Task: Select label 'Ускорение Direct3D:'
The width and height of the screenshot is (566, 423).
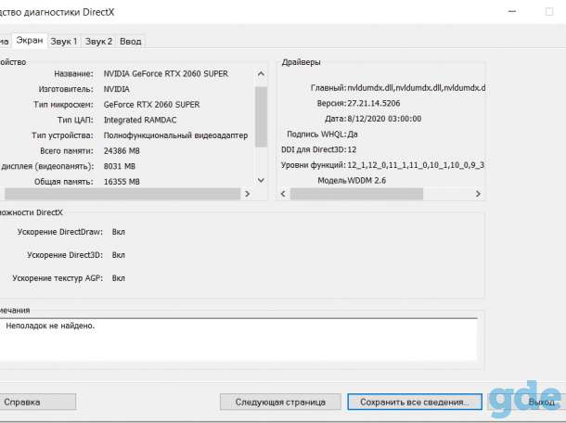Action: (65, 255)
